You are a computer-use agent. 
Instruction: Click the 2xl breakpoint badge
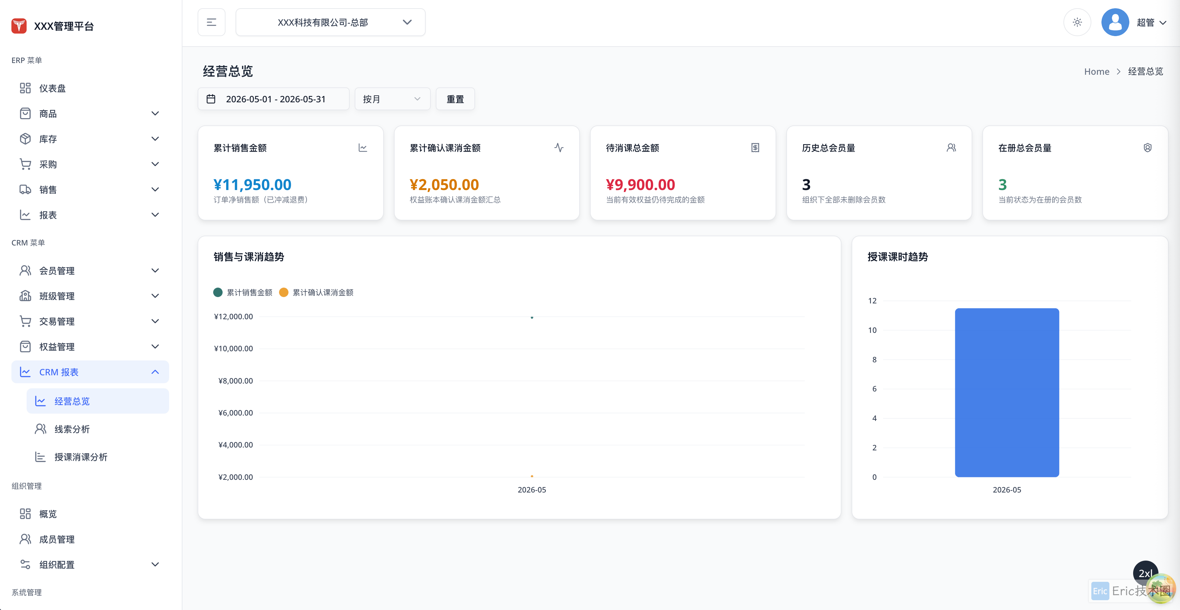(1145, 573)
